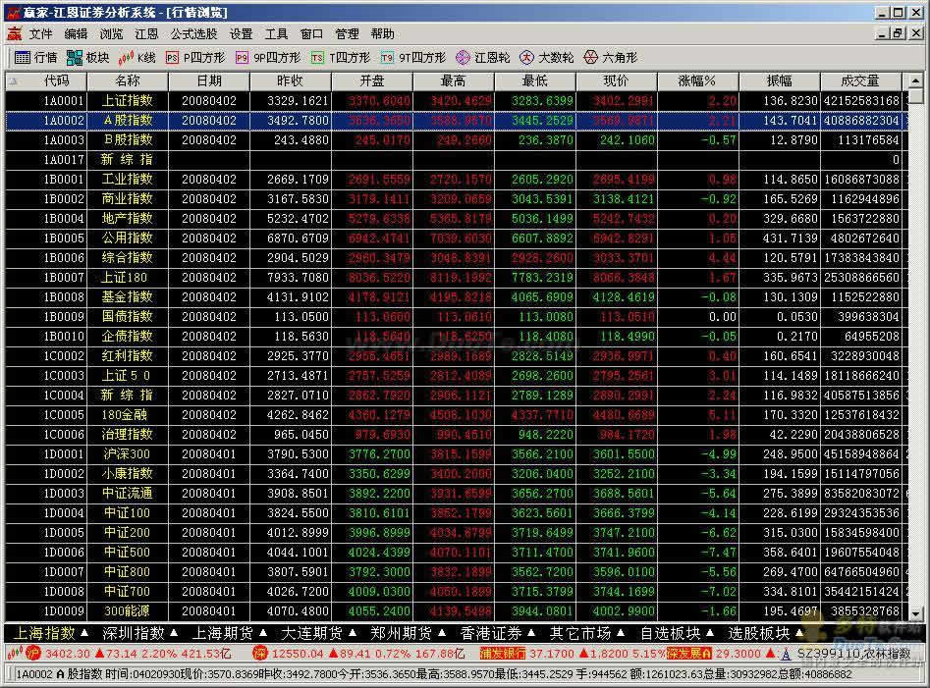Expand the 自选板块 tab
Screen dimensions: 930x688
tap(677, 633)
